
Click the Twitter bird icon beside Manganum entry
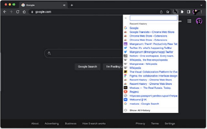point(125,52)
